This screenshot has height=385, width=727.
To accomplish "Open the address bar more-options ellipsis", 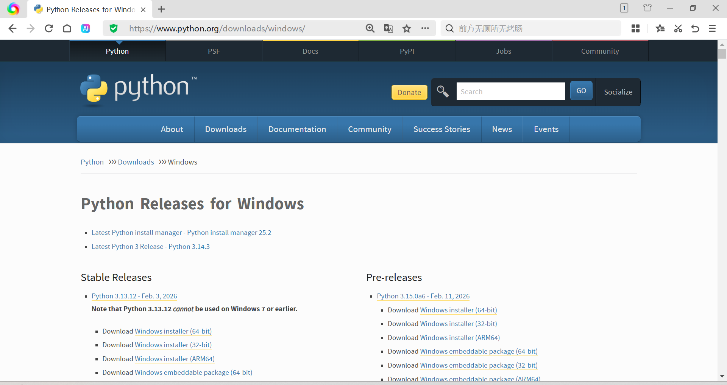I will (425, 28).
